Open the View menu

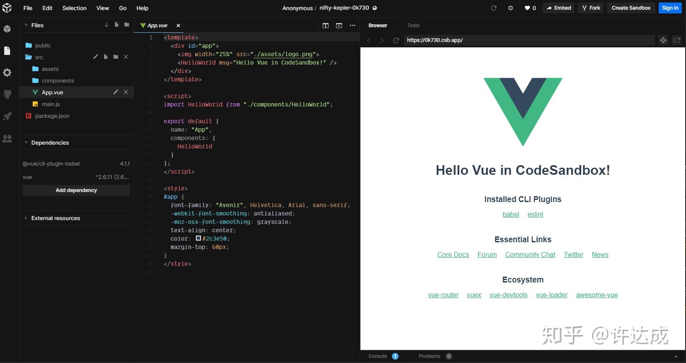pos(103,8)
